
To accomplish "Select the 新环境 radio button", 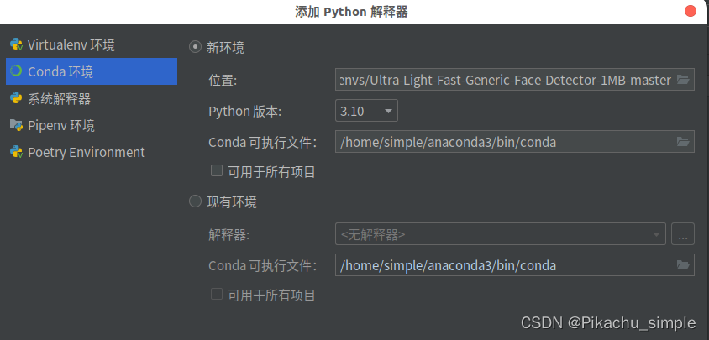I will click(x=196, y=48).
